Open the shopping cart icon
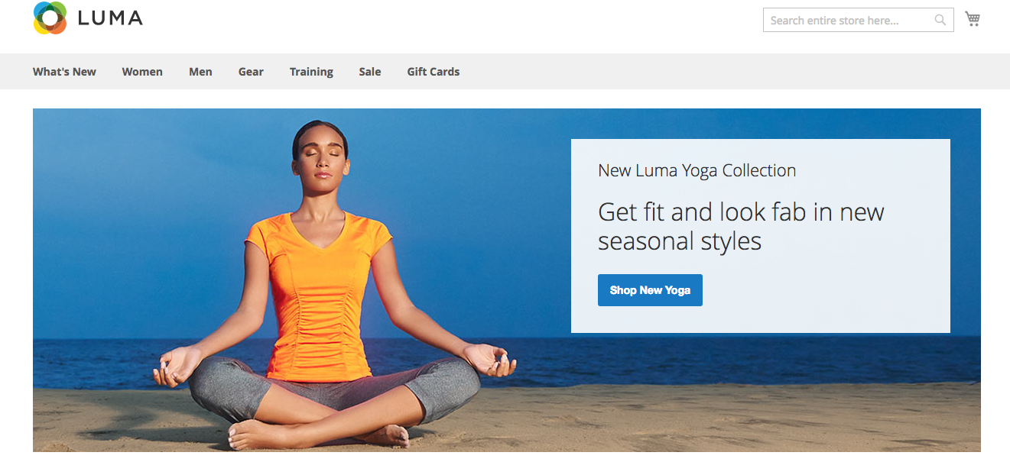This screenshot has width=1010, height=462. point(973,19)
